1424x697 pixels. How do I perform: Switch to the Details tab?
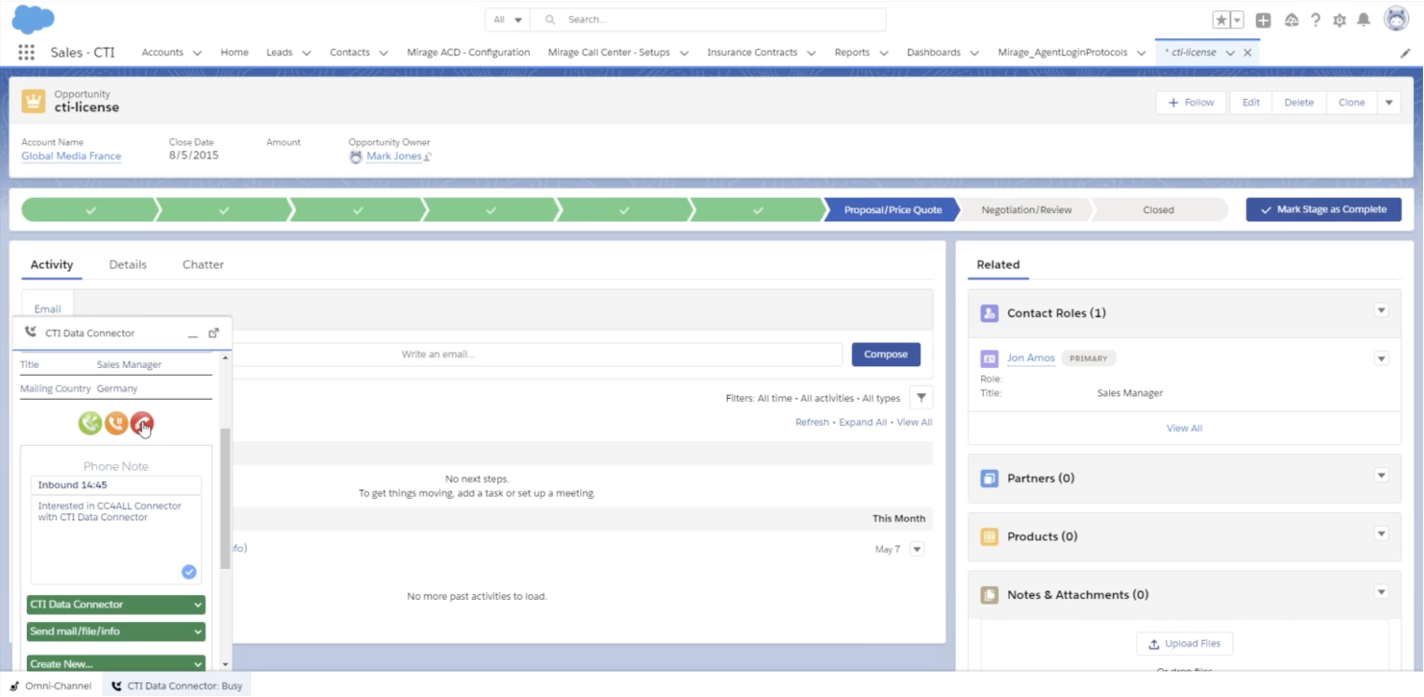tap(128, 264)
